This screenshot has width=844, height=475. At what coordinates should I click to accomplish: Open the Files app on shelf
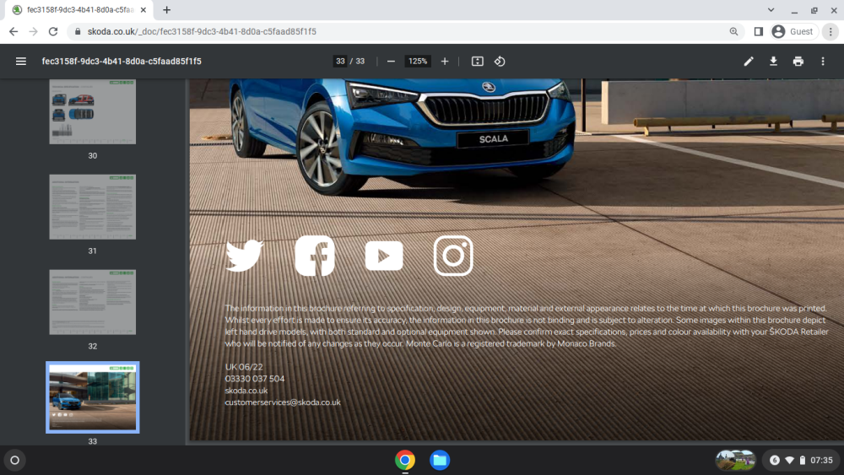tap(440, 460)
